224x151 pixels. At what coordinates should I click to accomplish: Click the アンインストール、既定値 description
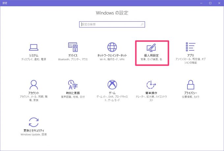pos(191,61)
